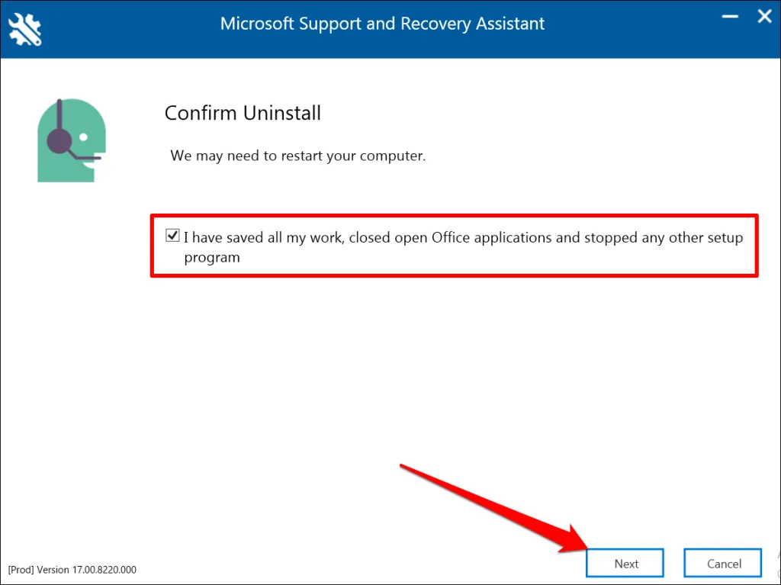Click the wrench and screwdriver app icon
The width and height of the screenshot is (781, 585).
(x=26, y=28)
